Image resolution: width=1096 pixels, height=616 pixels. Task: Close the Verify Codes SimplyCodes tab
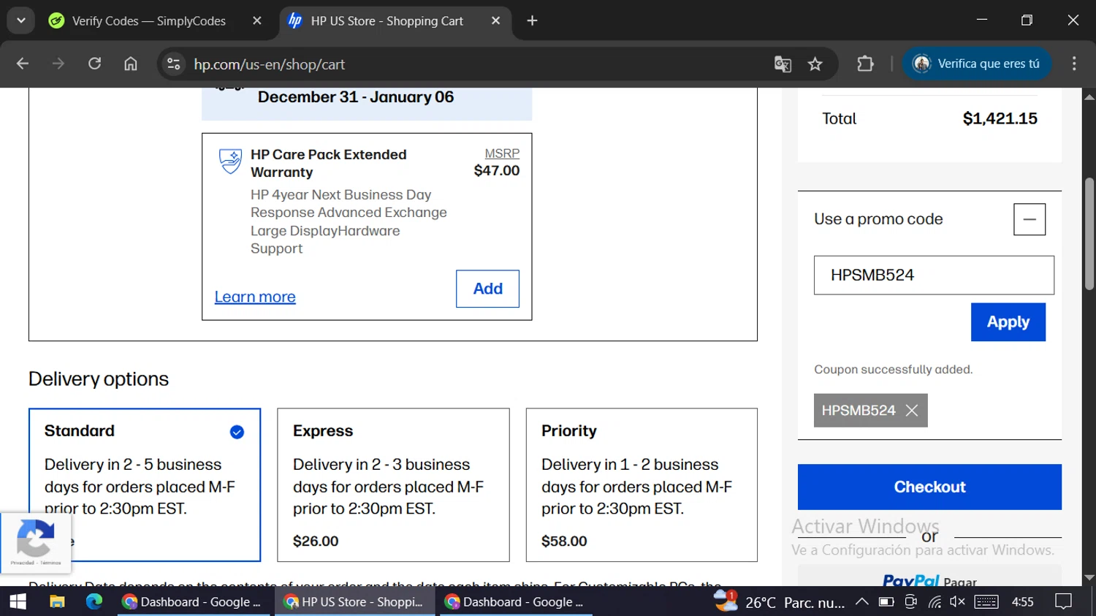pos(257,21)
